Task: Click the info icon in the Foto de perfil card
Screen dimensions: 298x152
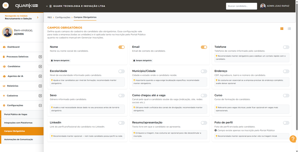Action: point(216,131)
